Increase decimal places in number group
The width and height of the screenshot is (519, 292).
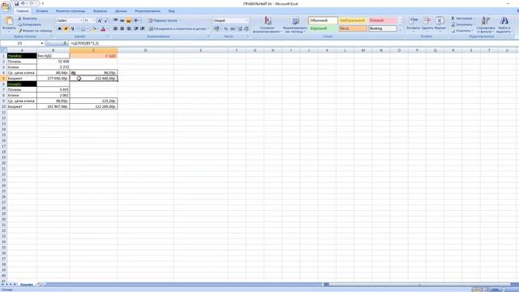240,29
